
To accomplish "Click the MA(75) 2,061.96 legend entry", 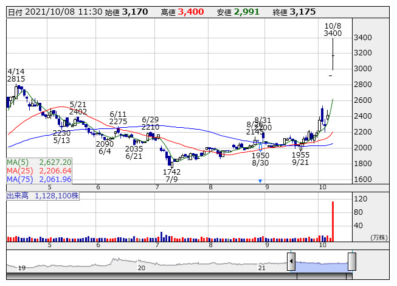I will (x=39, y=180).
